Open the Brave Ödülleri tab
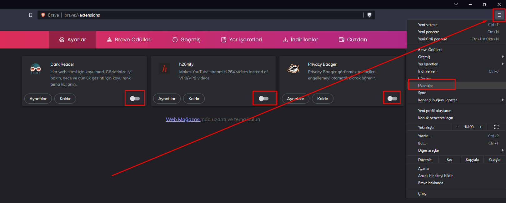This screenshot has width=506, height=203. pyautogui.click(x=129, y=40)
